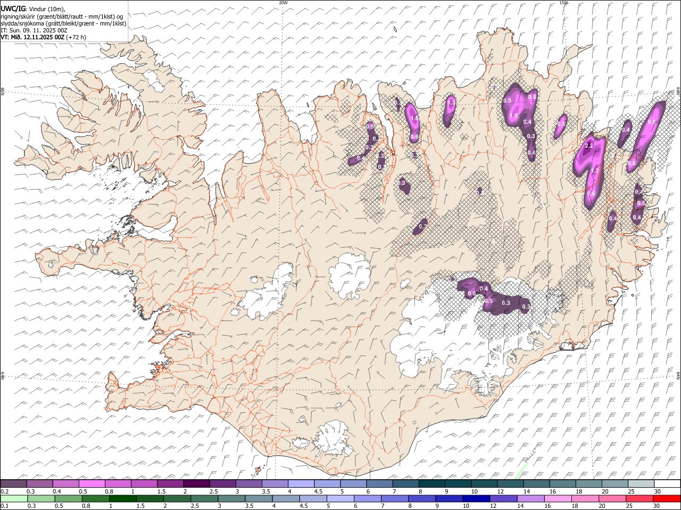Click the upper legend purple swatch labeled 1.5

170,483
